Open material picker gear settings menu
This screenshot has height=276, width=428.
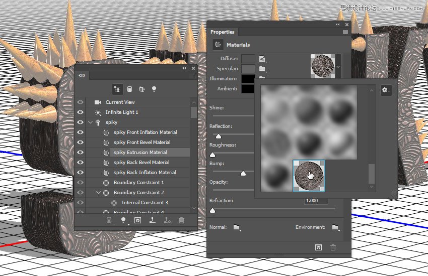pos(386,90)
